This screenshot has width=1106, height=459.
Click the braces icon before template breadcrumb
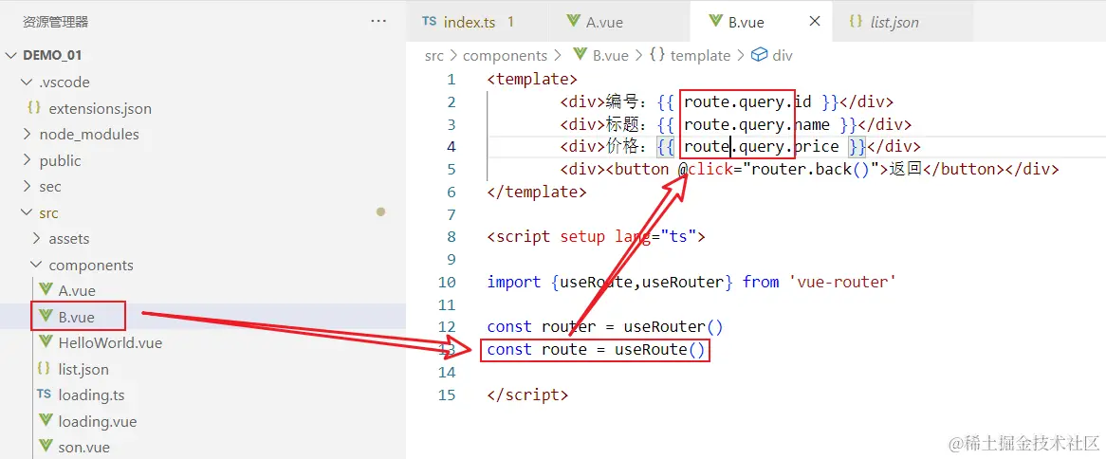(656, 55)
